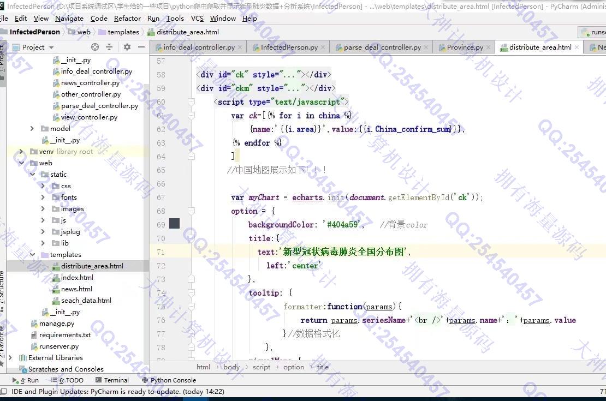Open the View menu
606x401 pixels.
coord(41,18)
